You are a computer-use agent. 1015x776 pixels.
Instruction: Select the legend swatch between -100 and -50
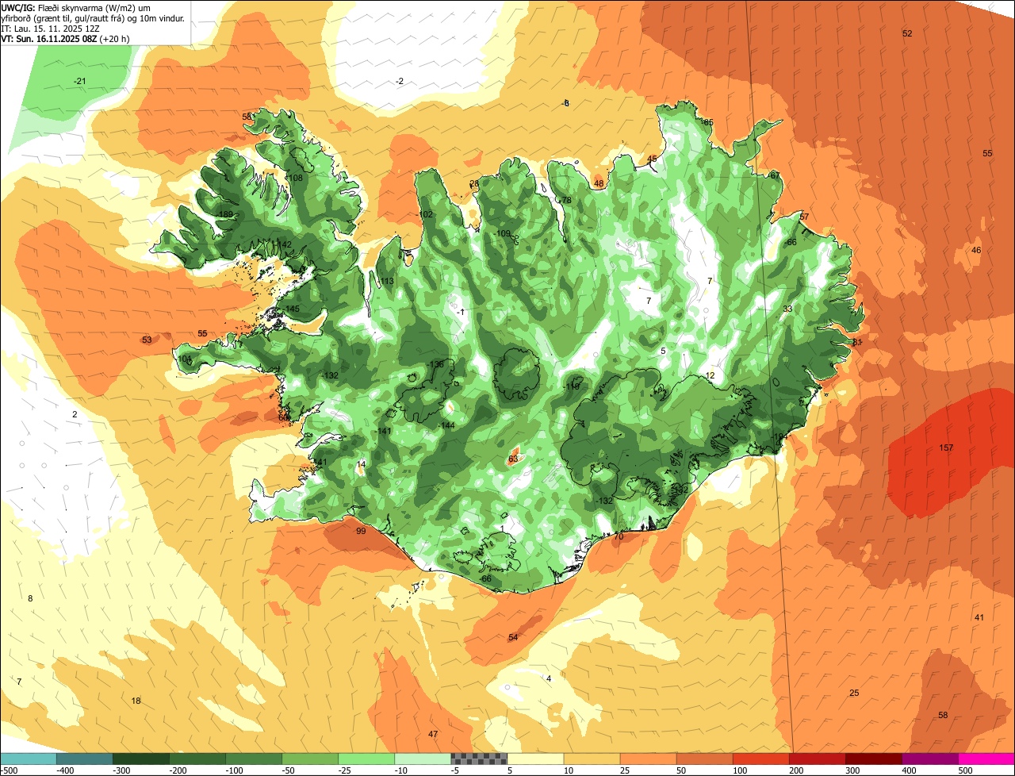(253, 759)
